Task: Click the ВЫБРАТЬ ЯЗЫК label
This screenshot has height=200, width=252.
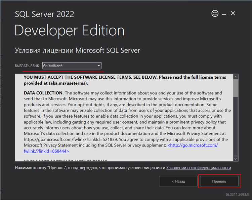Action: [x=27, y=66]
